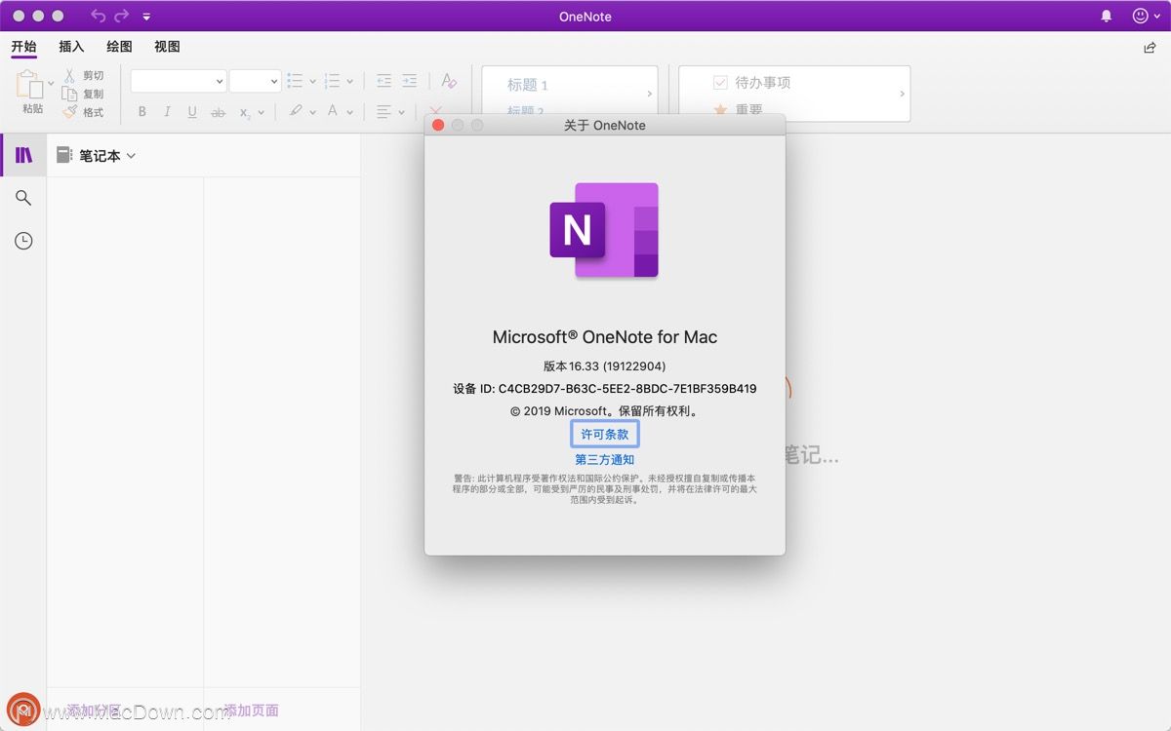
Task: Click the text highlight pen icon
Action: 296,111
